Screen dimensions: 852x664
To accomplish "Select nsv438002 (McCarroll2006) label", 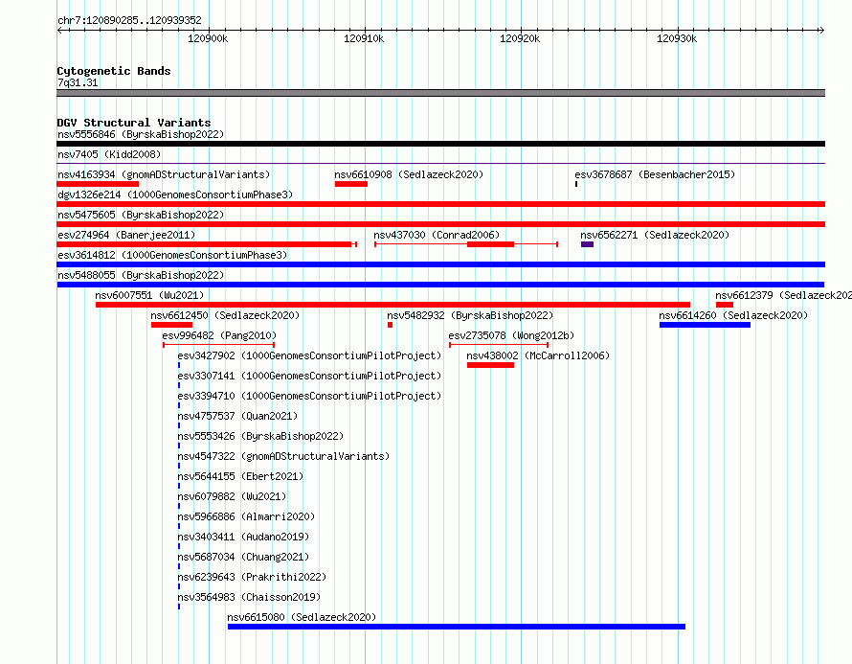I will coord(538,355).
